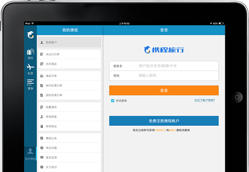Tap the clock 上午10:52 in status bar
Image resolution: width=249 pixels, height=172 pixels.
point(124,23)
